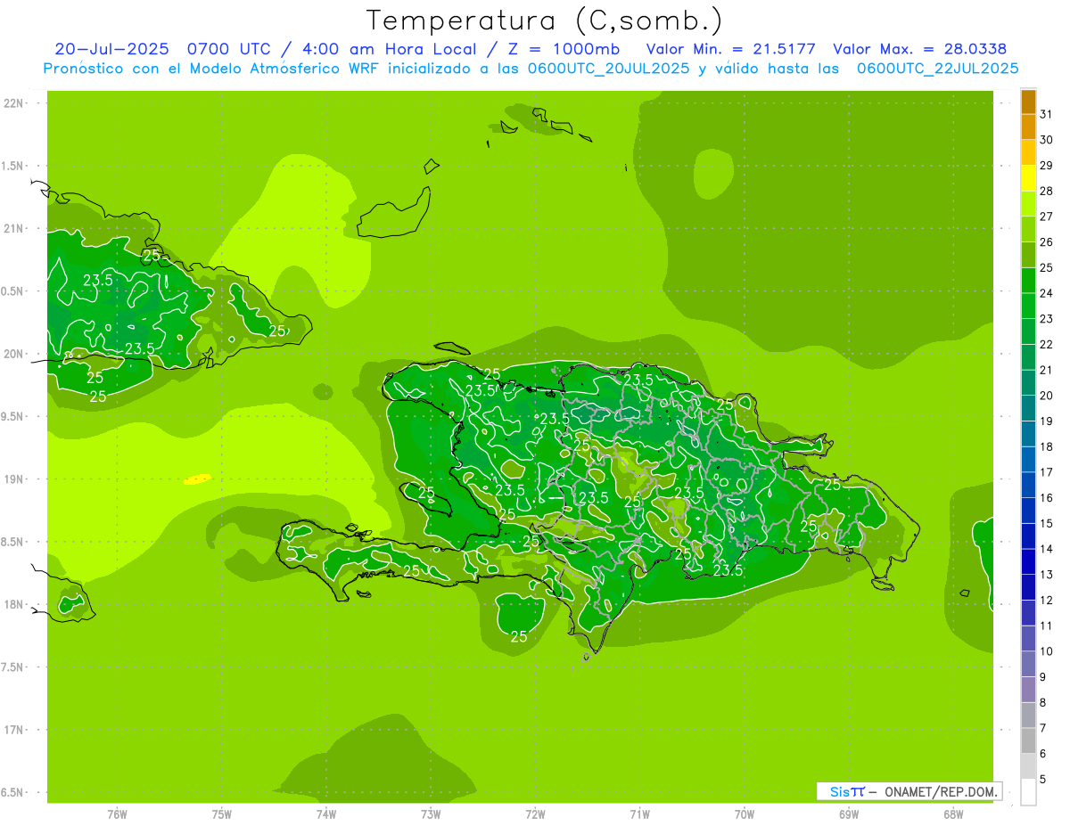Image resolution: width=1070 pixels, height=826 pixels.
Task: Click colorbar scale value "18"
Action: coord(1046,446)
